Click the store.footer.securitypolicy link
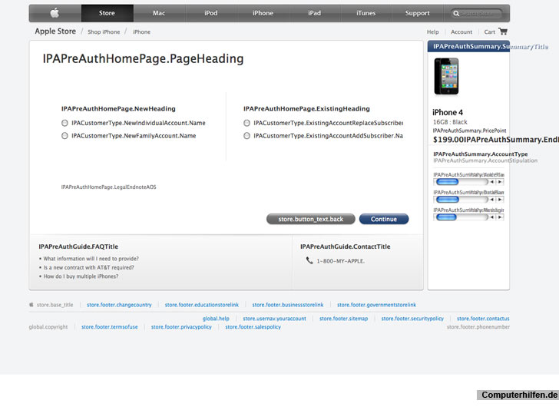The image size is (559, 407). point(412,319)
